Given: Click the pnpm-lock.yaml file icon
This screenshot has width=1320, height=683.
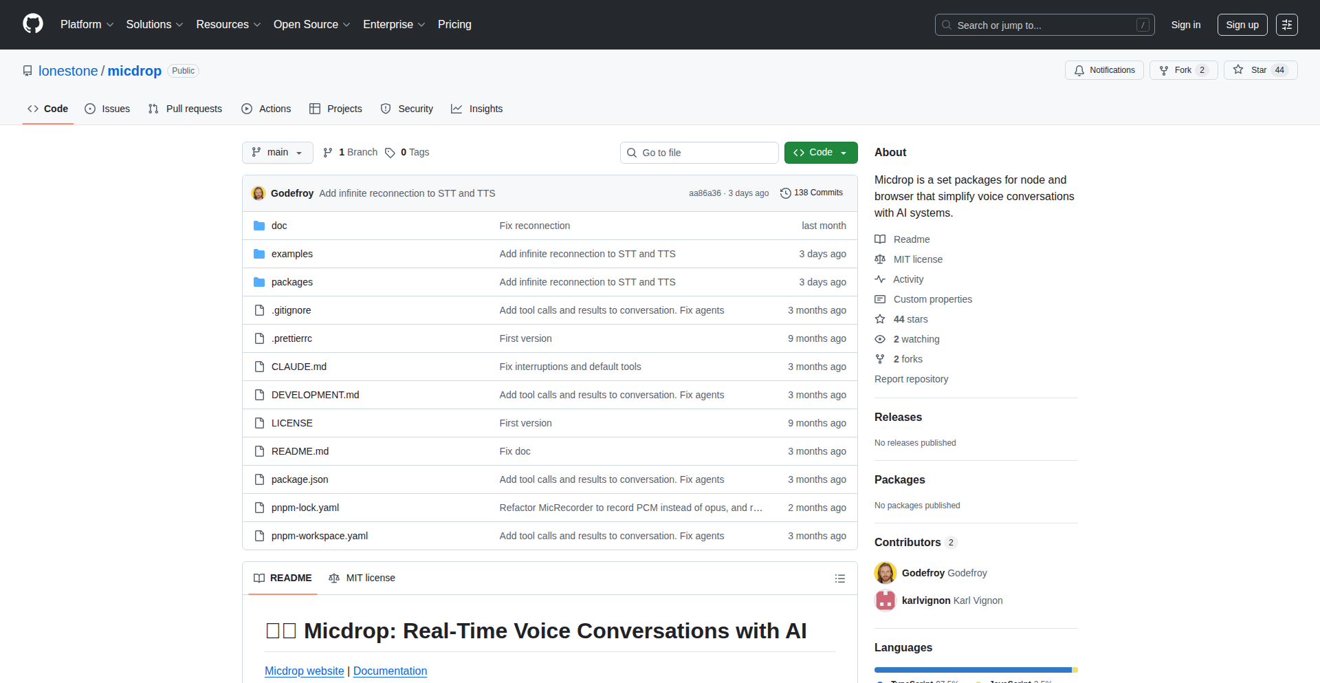Looking at the screenshot, I should [259, 508].
